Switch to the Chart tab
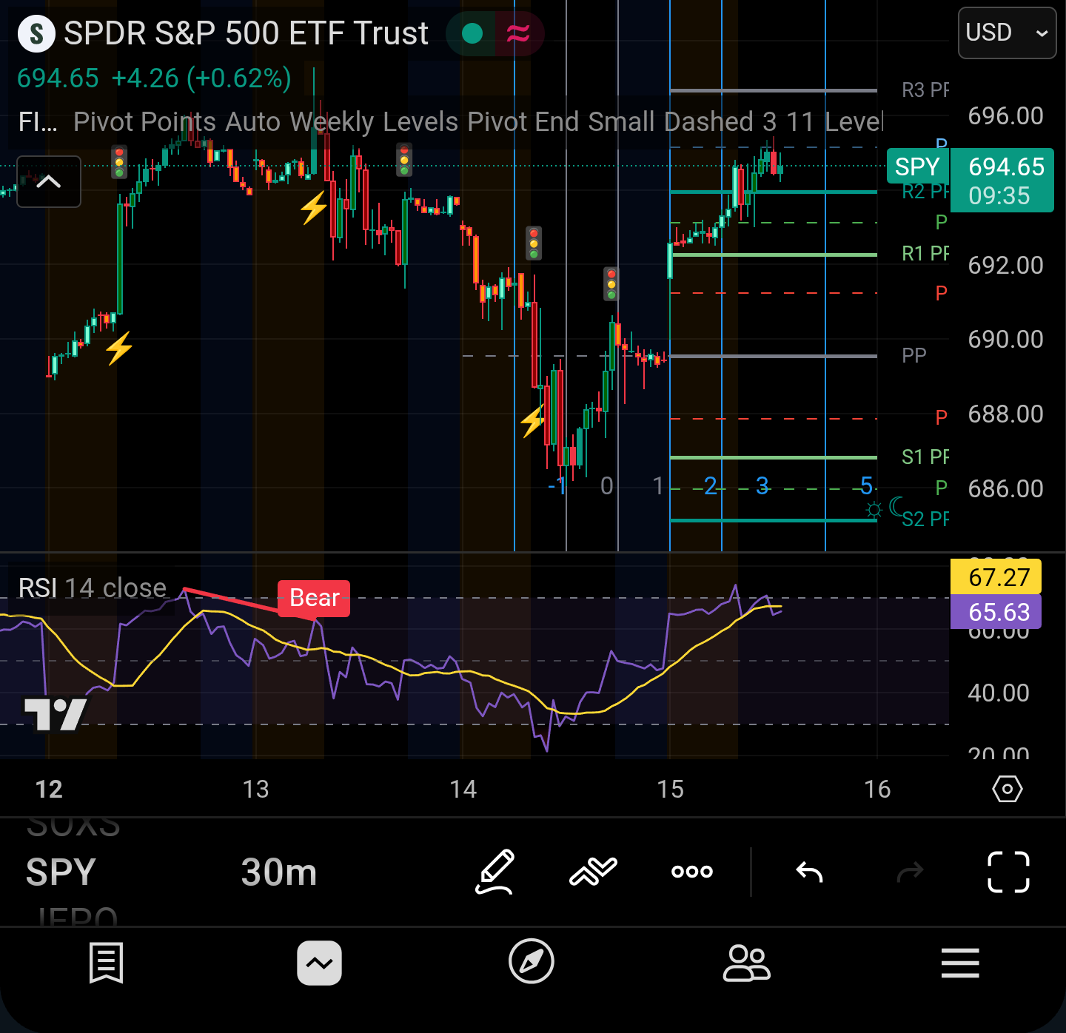This screenshot has height=1033, width=1066. pos(319,963)
